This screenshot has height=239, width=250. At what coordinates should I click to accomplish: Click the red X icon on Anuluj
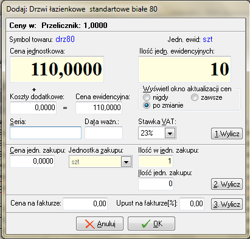[x=89, y=224]
